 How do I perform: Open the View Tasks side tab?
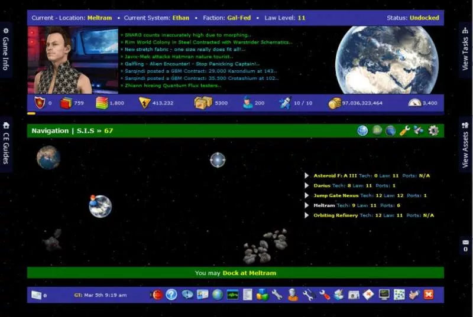point(465,49)
